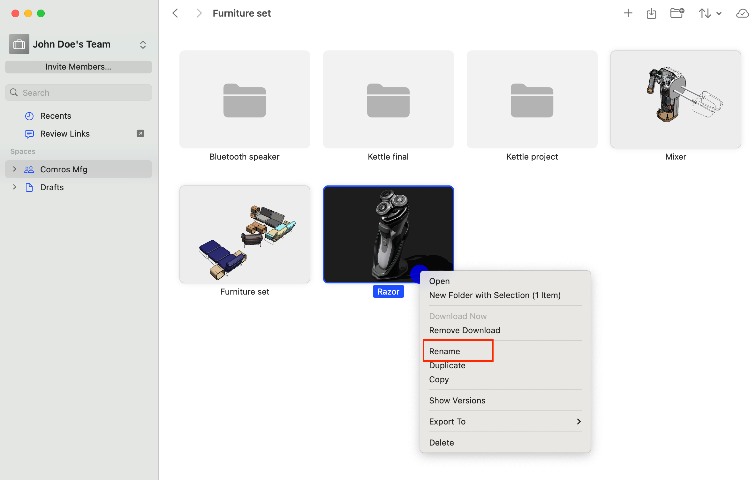Click the Bluetooth speaker name label
Image resolution: width=756 pixels, height=480 pixels.
pos(245,157)
